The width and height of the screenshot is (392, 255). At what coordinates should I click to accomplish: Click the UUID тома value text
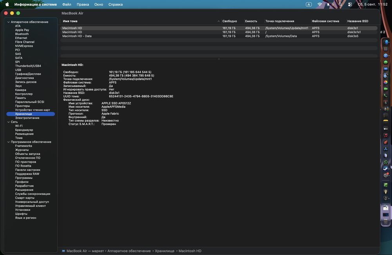pyautogui.click(x=141, y=96)
